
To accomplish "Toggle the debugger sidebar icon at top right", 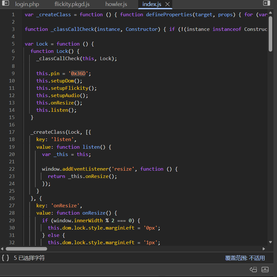I will (x=266, y=3).
